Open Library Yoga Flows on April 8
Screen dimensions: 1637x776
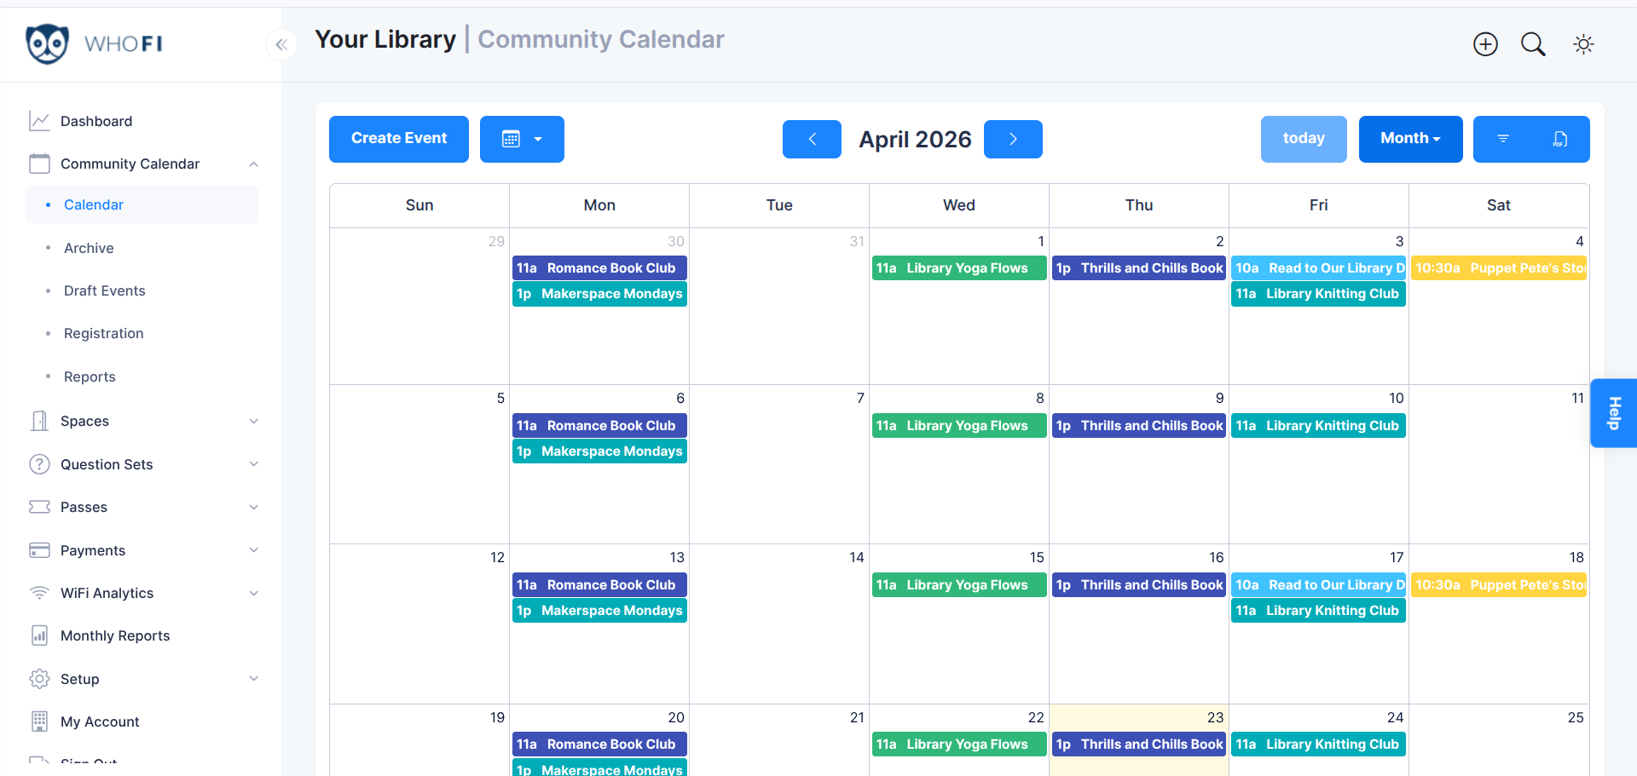[959, 426]
